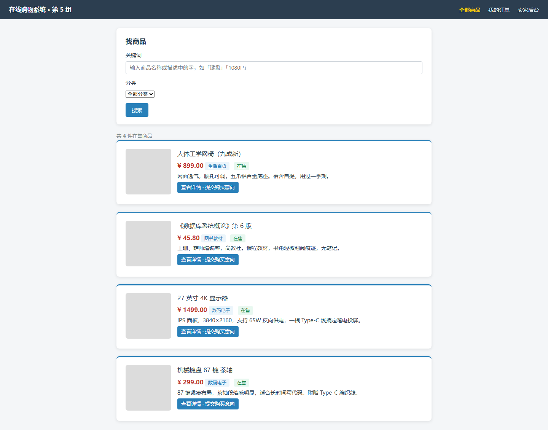Image resolution: width=548 pixels, height=430 pixels.
Task: Click the 数码电子 tag on the 机械键盘 card
Action: pyautogui.click(x=217, y=383)
